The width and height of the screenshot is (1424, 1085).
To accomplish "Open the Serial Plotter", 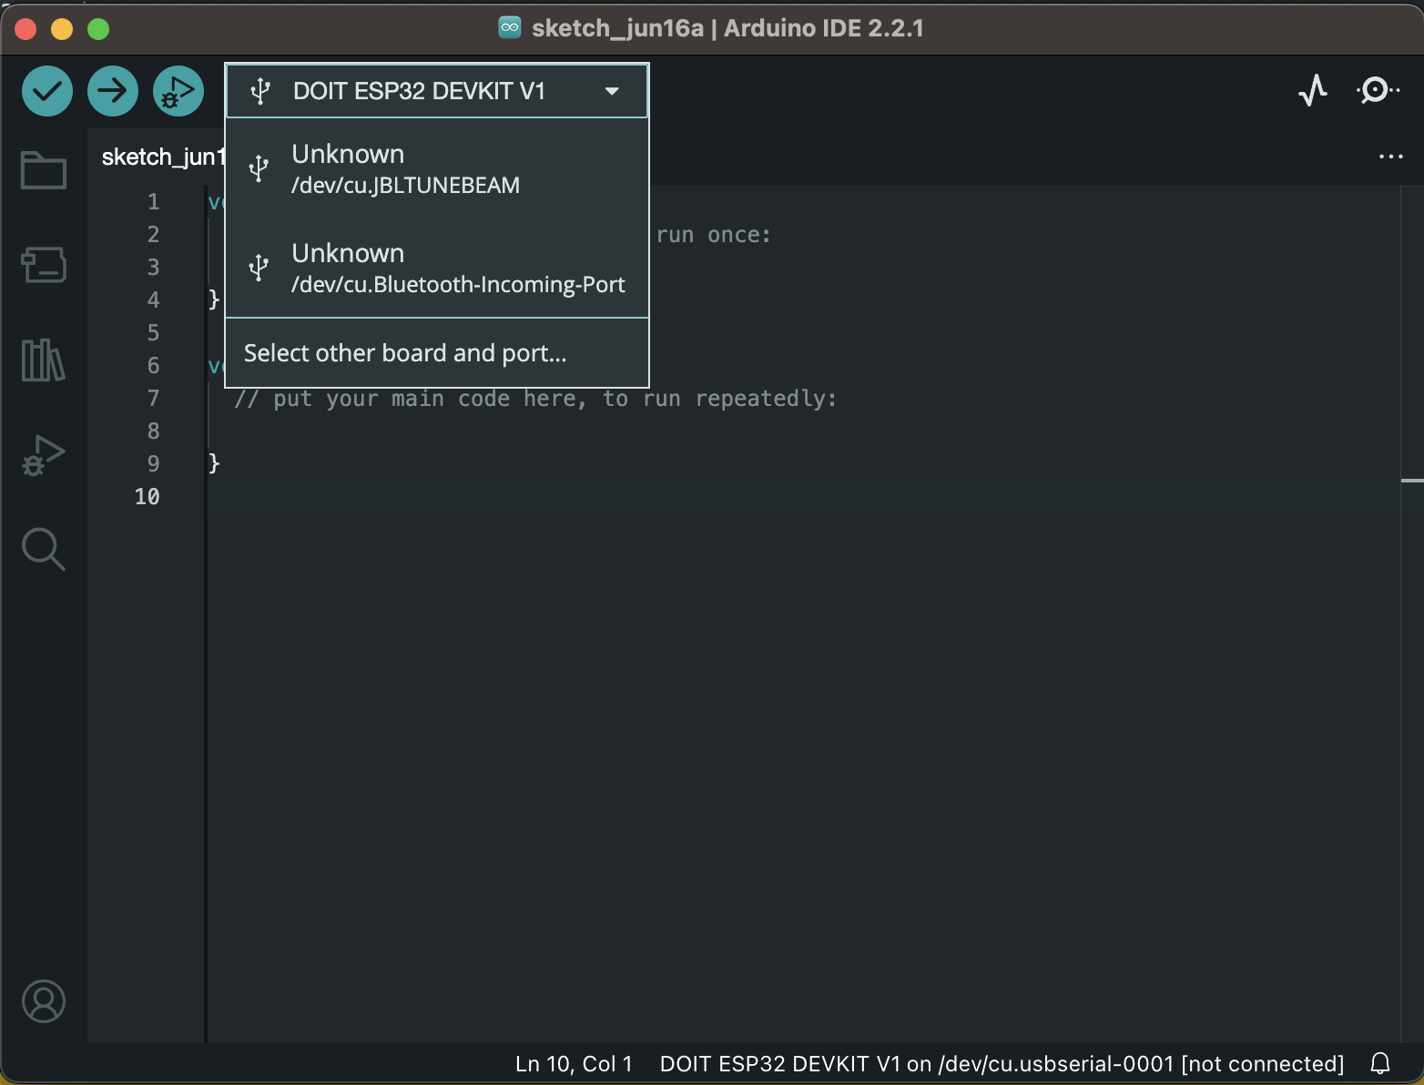I will point(1312,90).
